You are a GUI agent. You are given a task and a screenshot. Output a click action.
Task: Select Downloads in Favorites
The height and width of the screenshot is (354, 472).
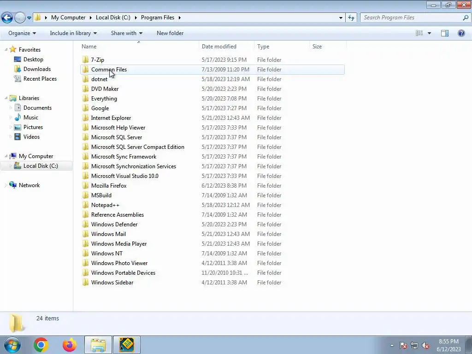pyautogui.click(x=32, y=69)
